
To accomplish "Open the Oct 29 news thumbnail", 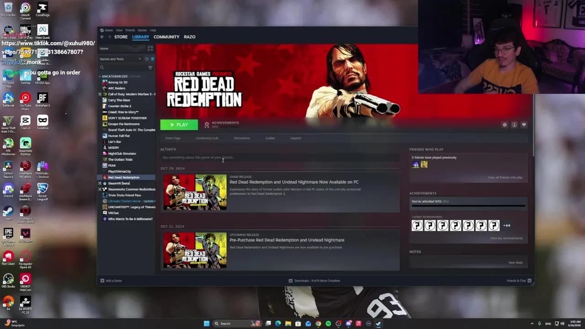I will point(195,192).
